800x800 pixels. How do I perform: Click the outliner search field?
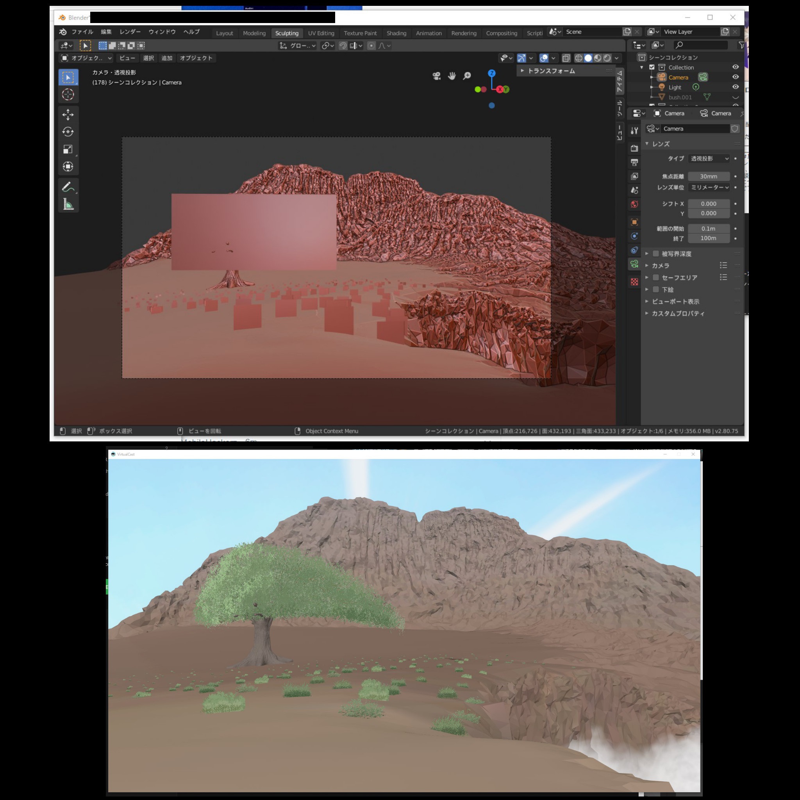(701, 45)
